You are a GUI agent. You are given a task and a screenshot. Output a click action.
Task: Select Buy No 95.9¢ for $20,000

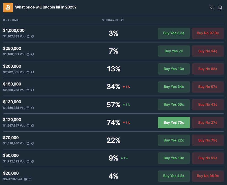[x=208, y=176]
